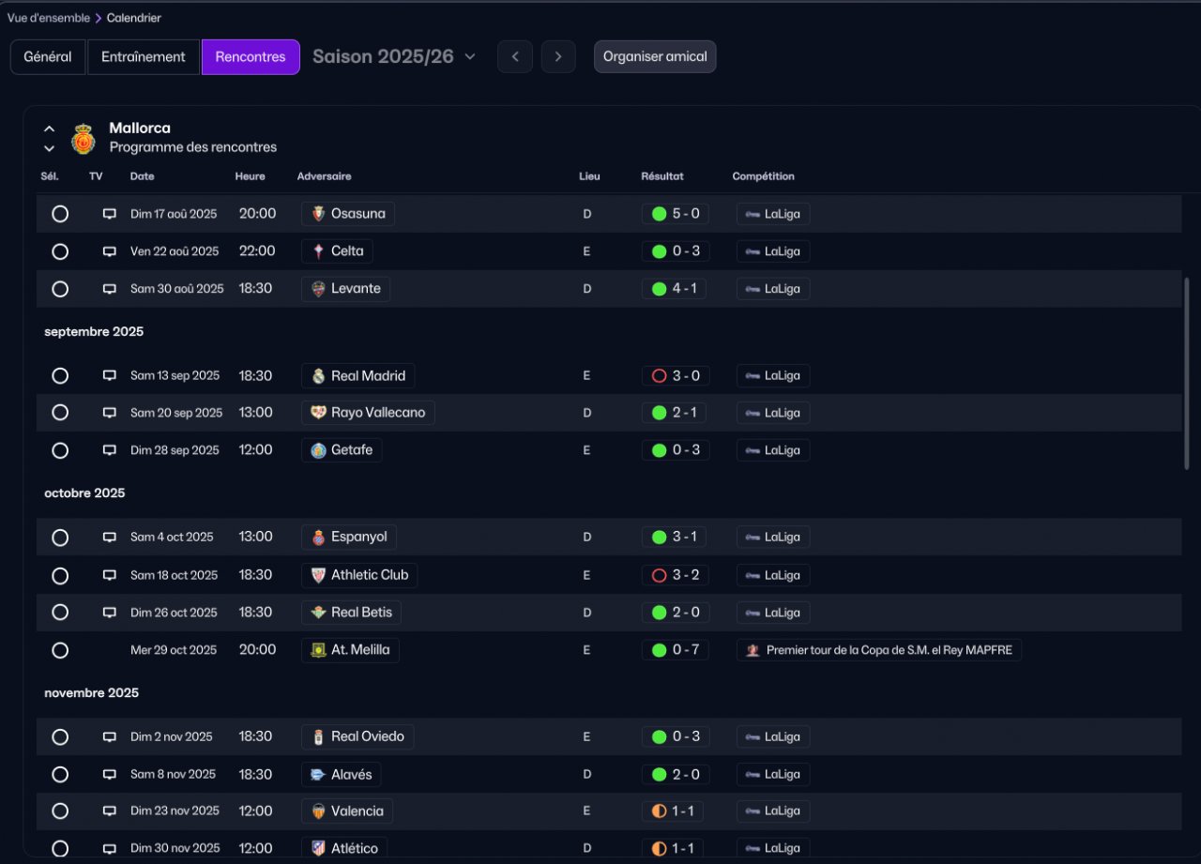Switch to the Entraînement tab
Image resolution: width=1201 pixels, height=864 pixels.
pos(144,56)
